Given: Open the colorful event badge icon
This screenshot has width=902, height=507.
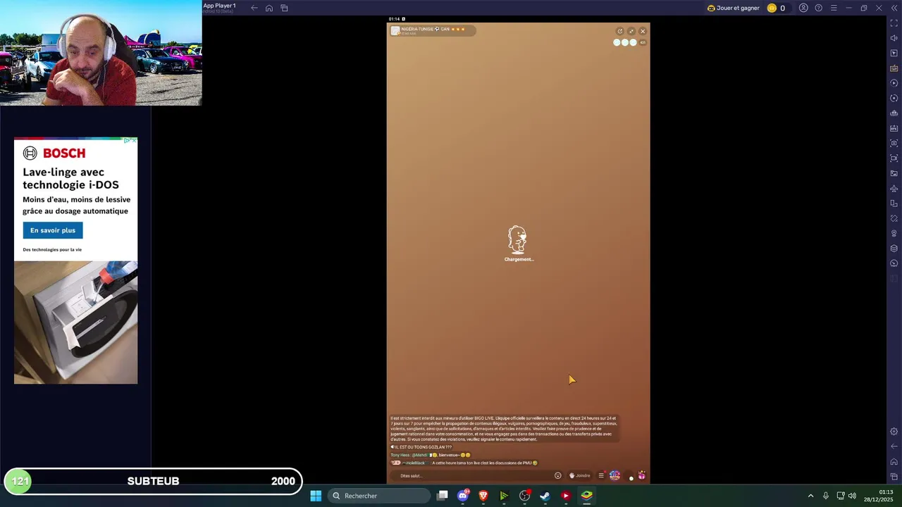Looking at the screenshot, I should pyautogui.click(x=614, y=475).
